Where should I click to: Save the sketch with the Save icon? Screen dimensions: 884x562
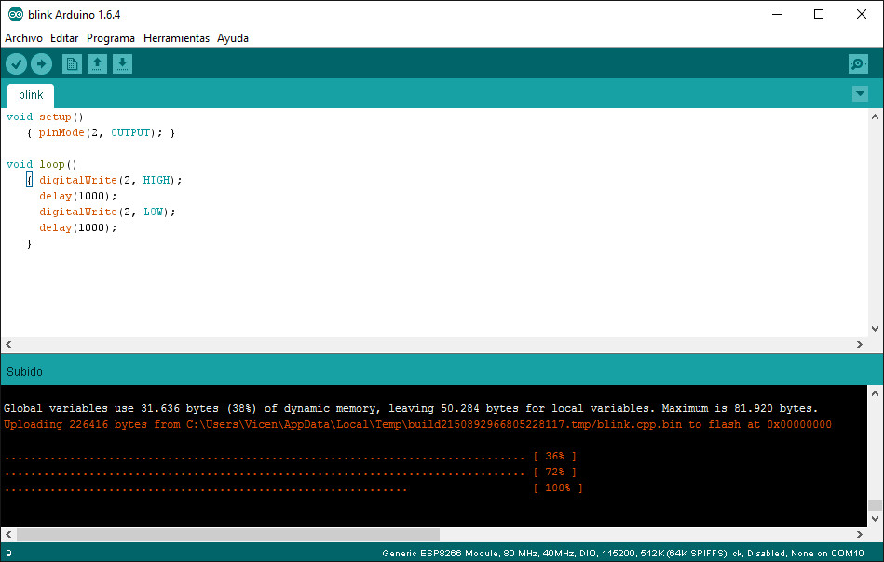pos(122,63)
